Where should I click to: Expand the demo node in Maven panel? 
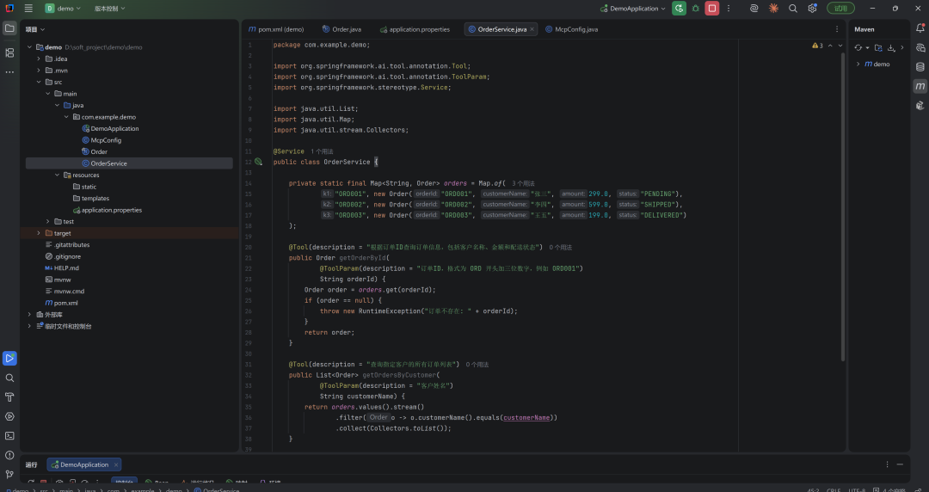(858, 64)
